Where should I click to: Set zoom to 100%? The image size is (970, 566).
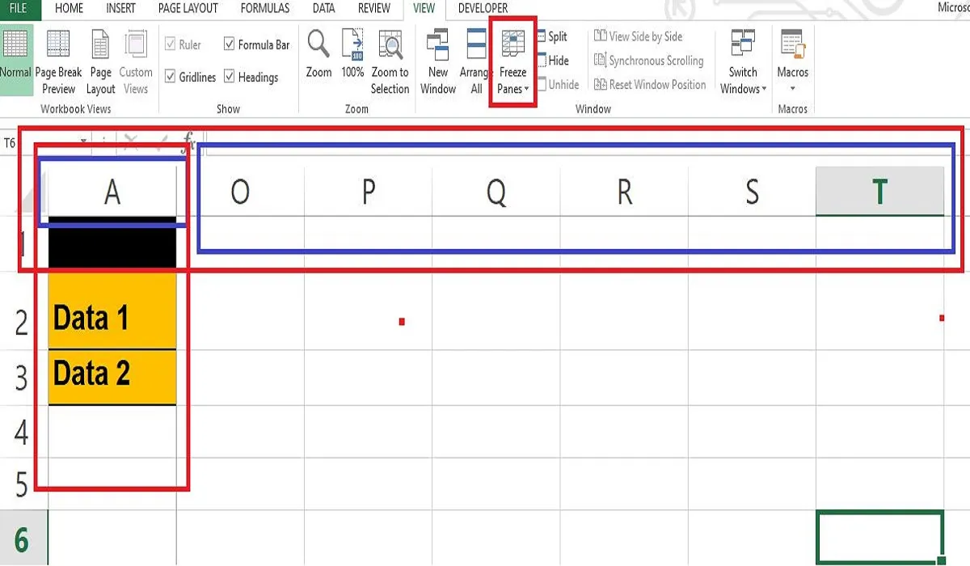click(x=352, y=55)
